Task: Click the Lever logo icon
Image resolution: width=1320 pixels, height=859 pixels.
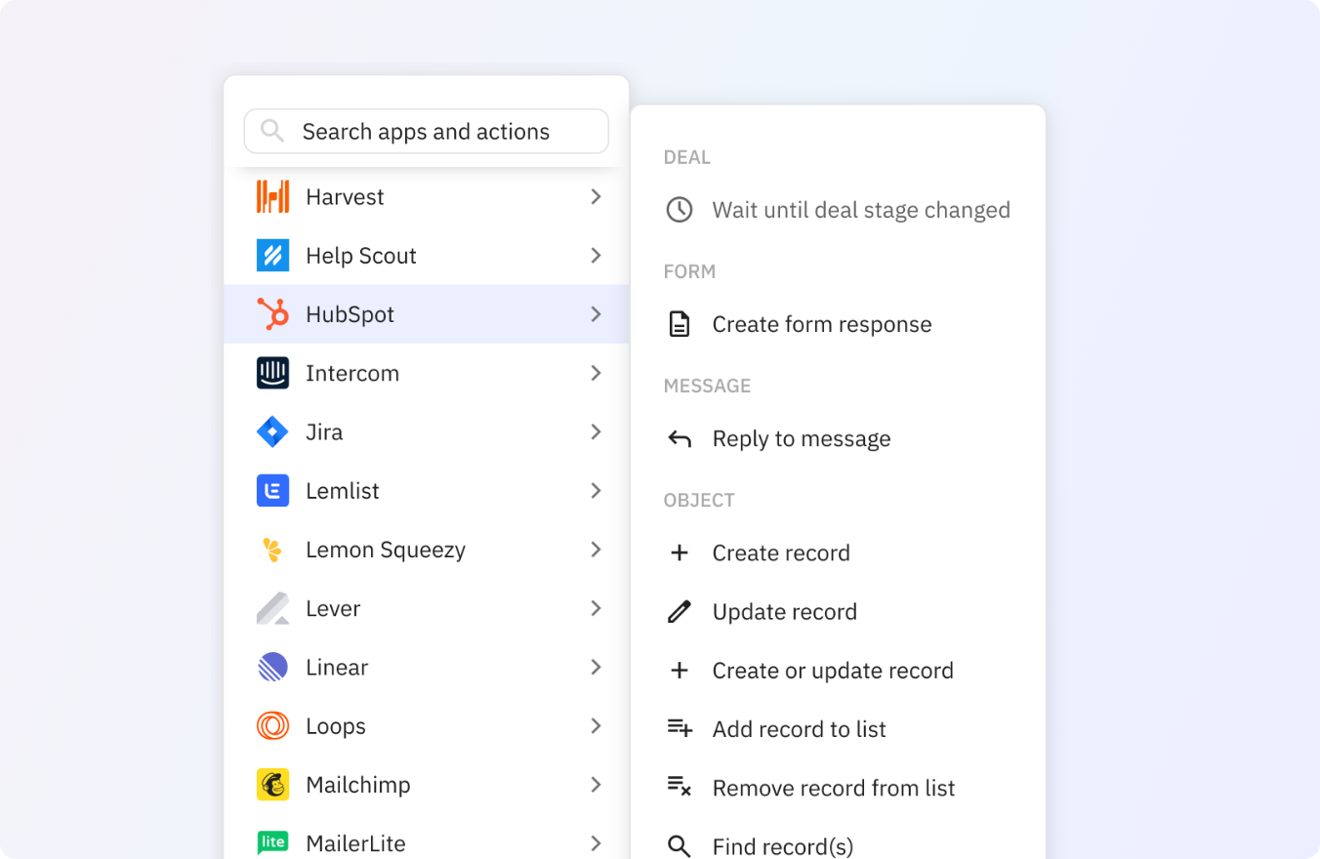Action: point(272,608)
